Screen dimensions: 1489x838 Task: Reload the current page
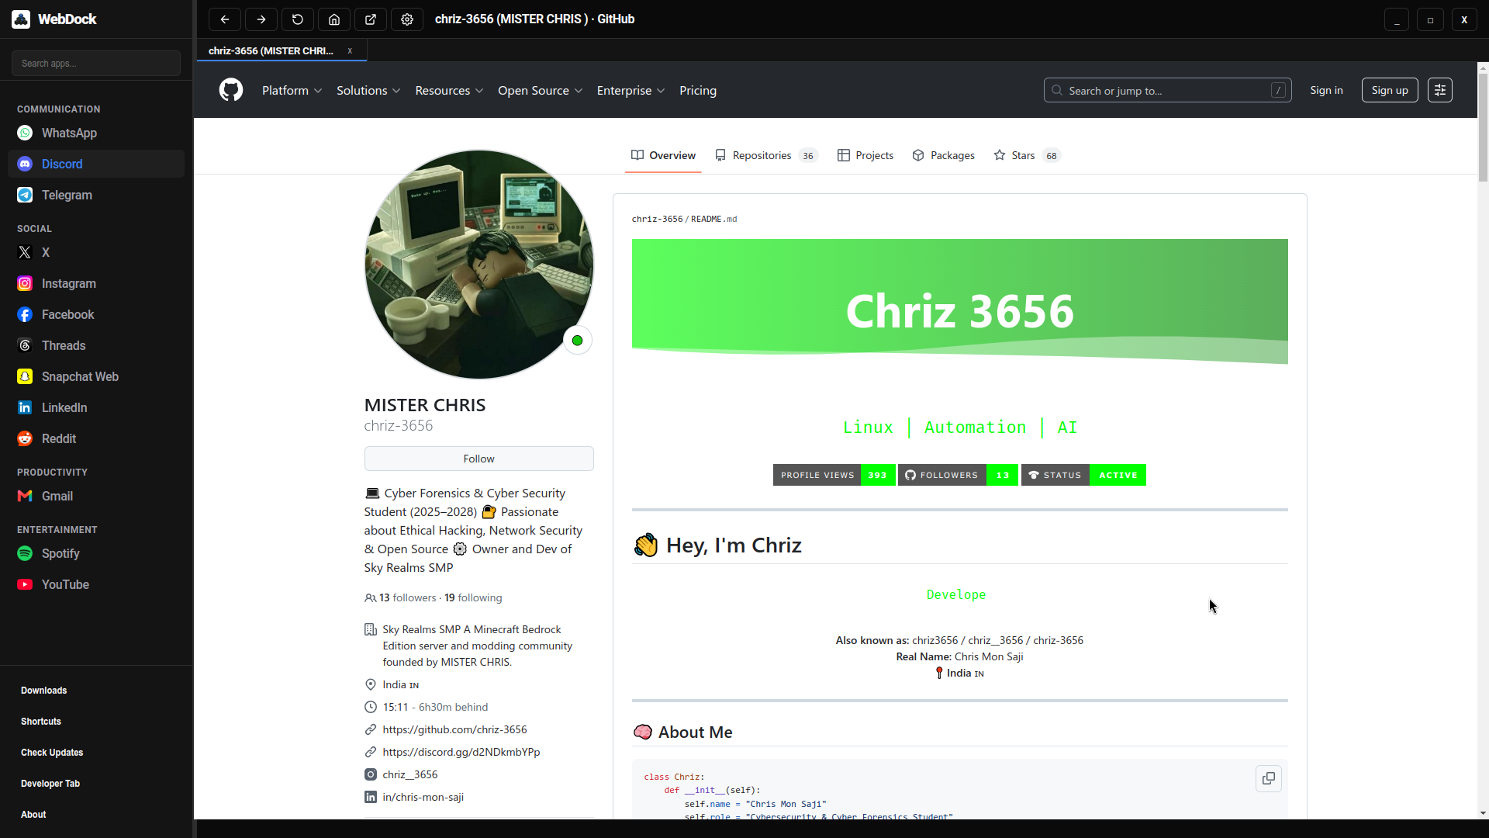298,19
